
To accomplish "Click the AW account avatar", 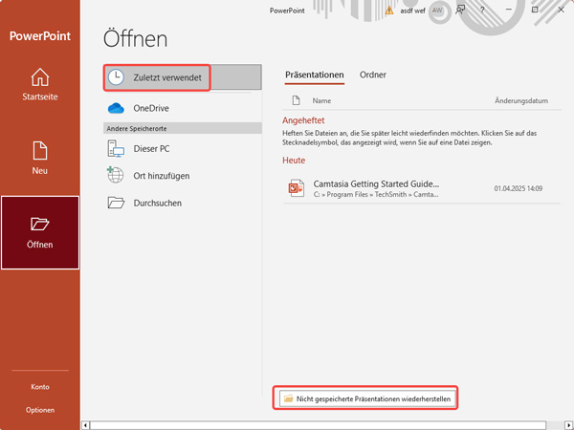I will pos(437,11).
